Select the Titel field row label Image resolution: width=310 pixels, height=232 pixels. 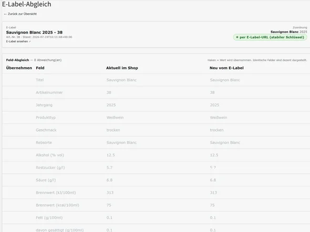[x=40, y=80]
